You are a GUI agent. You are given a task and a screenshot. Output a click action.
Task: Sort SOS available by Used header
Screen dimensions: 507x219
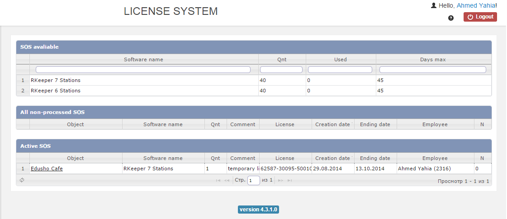click(x=341, y=59)
